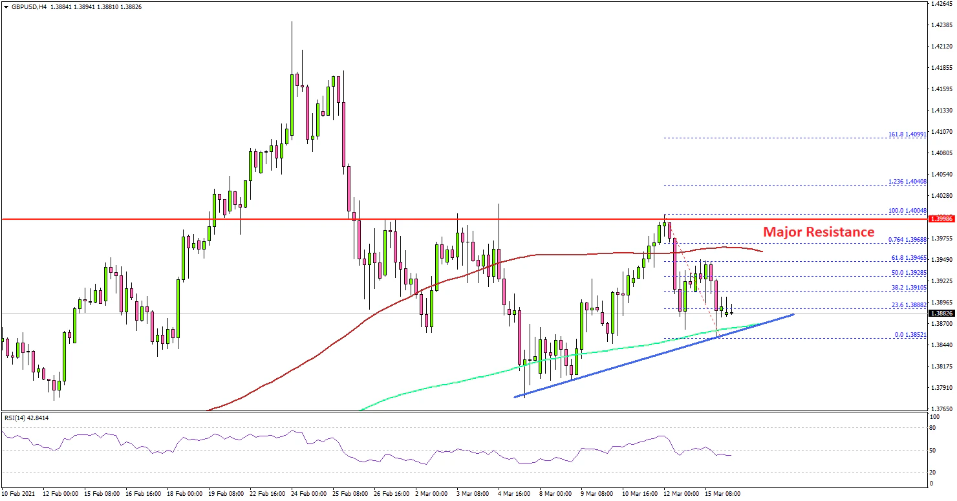The image size is (957, 501).
Task: Click the 1.42645 price axis label
Action: (942, 4)
